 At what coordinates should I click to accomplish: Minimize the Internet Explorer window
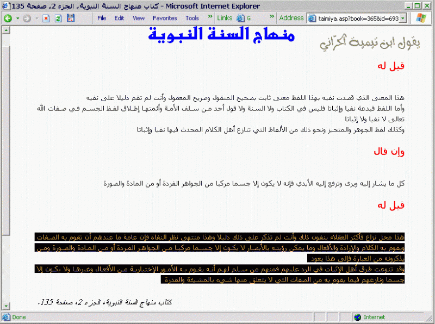tap(408, 6)
